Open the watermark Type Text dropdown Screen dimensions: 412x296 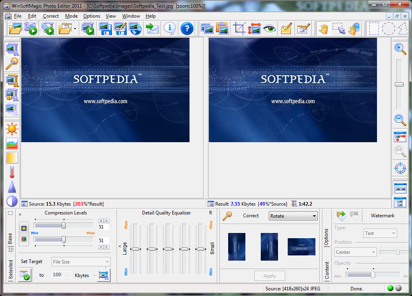(380, 233)
